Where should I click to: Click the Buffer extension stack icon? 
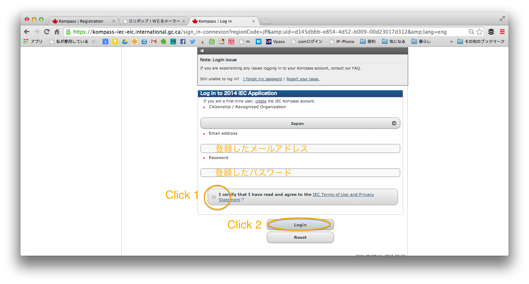point(491,32)
